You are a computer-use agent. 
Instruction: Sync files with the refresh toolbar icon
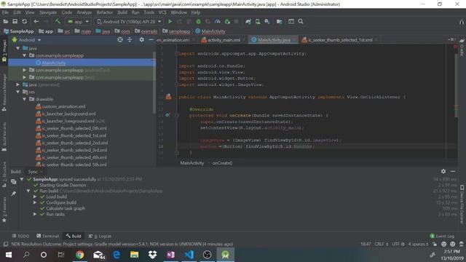(x=24, y=22)
